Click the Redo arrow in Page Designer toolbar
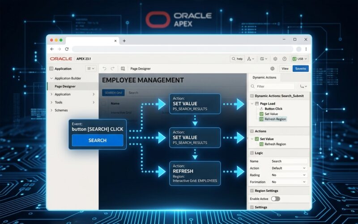 pyautogui.click(x=113, y=69)
